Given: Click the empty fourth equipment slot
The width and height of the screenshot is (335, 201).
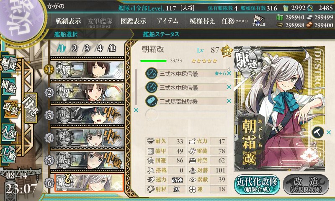Looking at the screenshot, I should coord(186,114).
